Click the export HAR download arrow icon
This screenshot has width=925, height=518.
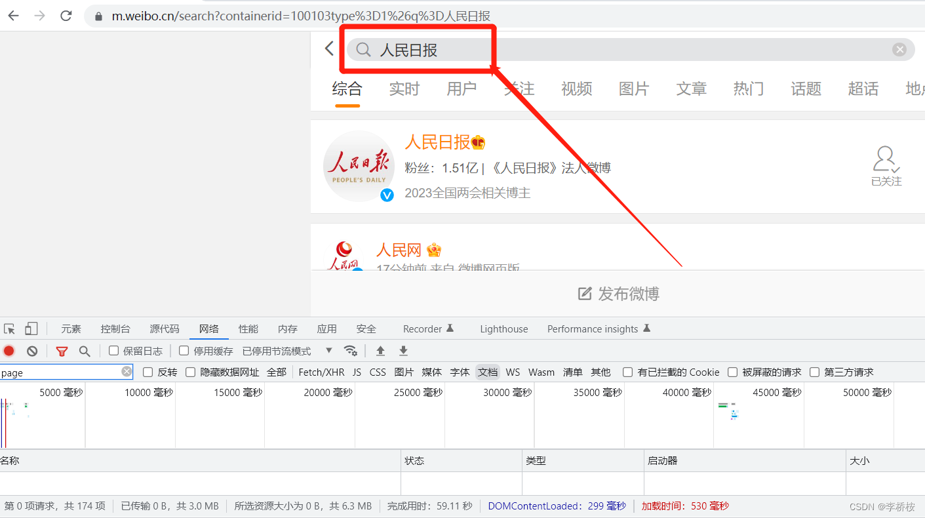pyautogui.click(x=403, y=351)
